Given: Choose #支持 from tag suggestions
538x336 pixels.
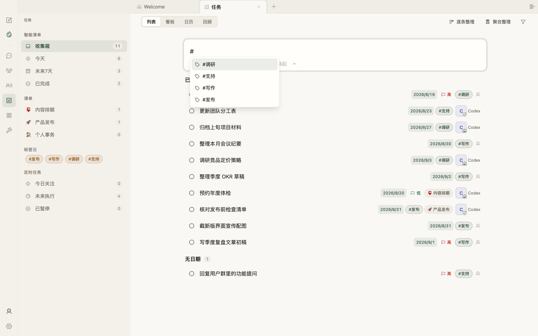Looking at the screenshot, I should click(234, 76).
